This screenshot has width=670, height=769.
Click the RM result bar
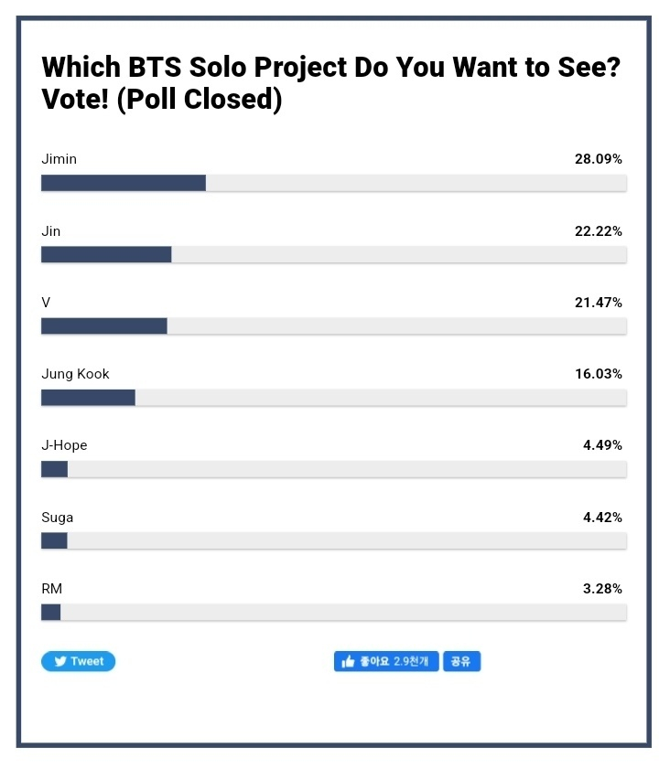(x=334, y=613)
